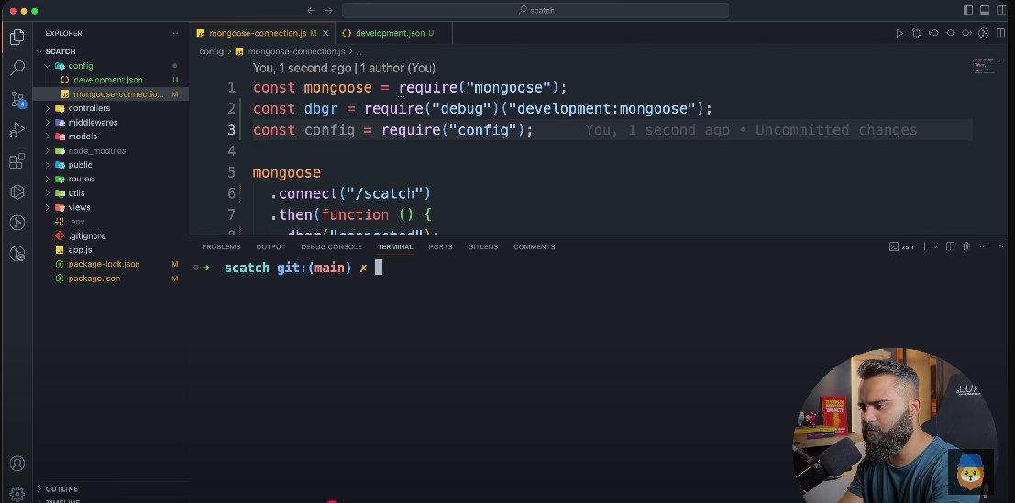Image resolution: width=1015 pixels, height=503 pixels.
Task: Go back with the title bar left arrow
Action: 312,10
